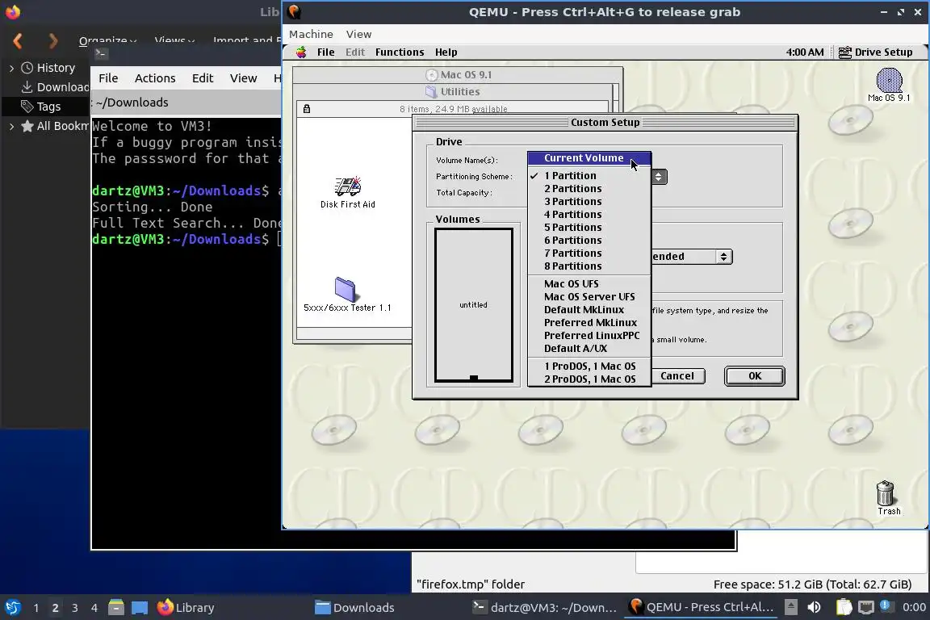
Task: Open the terminal Actions menu
Action: click(x=155, y=78)
